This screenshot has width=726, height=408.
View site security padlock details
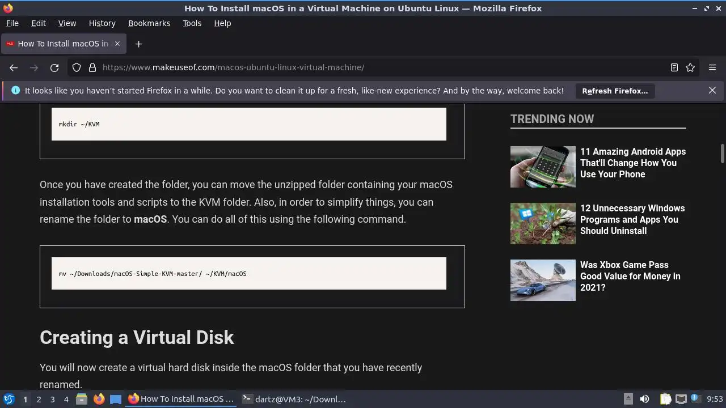pyautogui.click(x=92, y=67)
